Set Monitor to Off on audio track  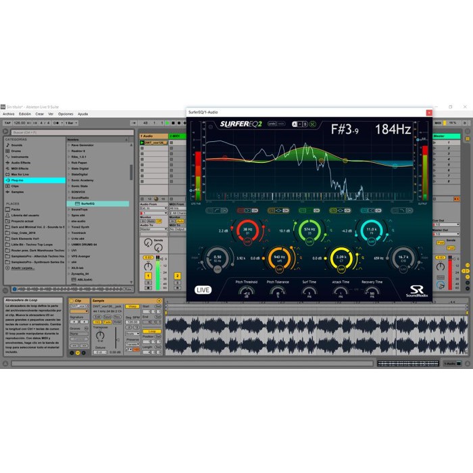(x=159, y=222)
